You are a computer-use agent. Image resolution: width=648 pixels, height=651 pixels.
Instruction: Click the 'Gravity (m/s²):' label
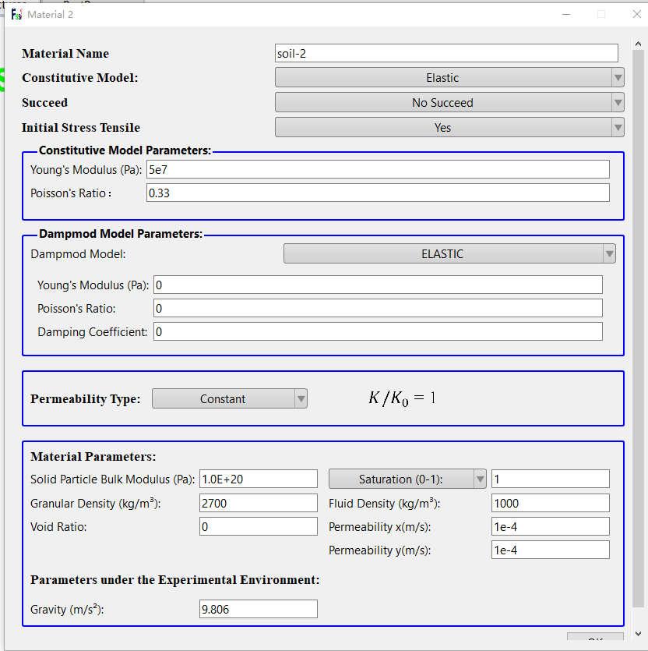pos(67,610)
